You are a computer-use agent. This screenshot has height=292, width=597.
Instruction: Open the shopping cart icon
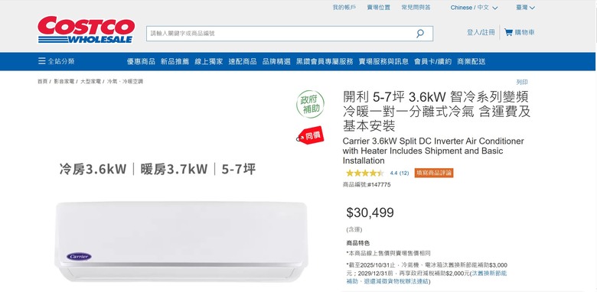(x=508, y=32)
